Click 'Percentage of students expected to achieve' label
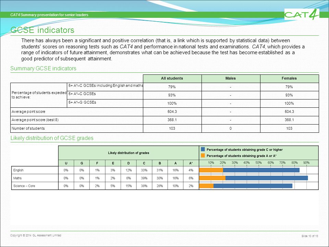Image resolution: width=329 pixels, height=247 pixels. (x=39, y=95)
